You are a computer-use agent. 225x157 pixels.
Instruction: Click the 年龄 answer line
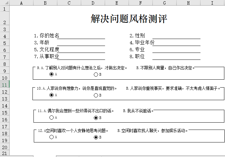[x=81, y=43]
